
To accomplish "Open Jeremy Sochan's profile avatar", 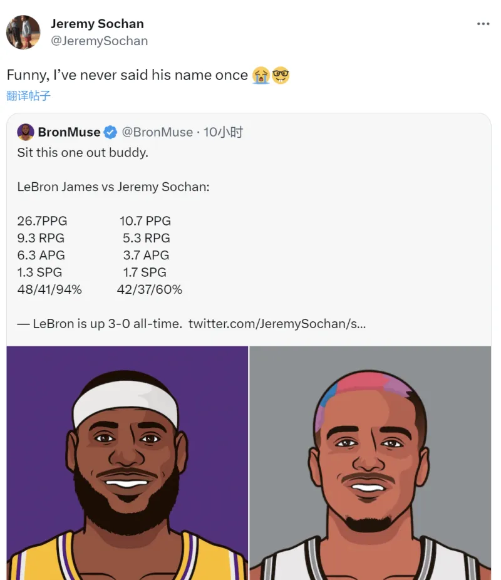I will tap(23, 32).
